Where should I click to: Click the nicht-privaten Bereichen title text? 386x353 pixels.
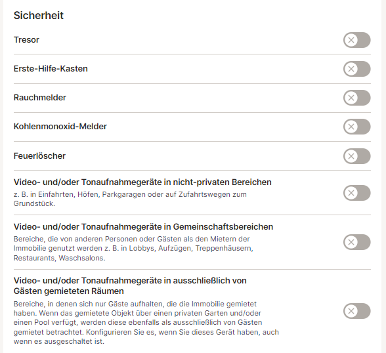tap(142, 182)
